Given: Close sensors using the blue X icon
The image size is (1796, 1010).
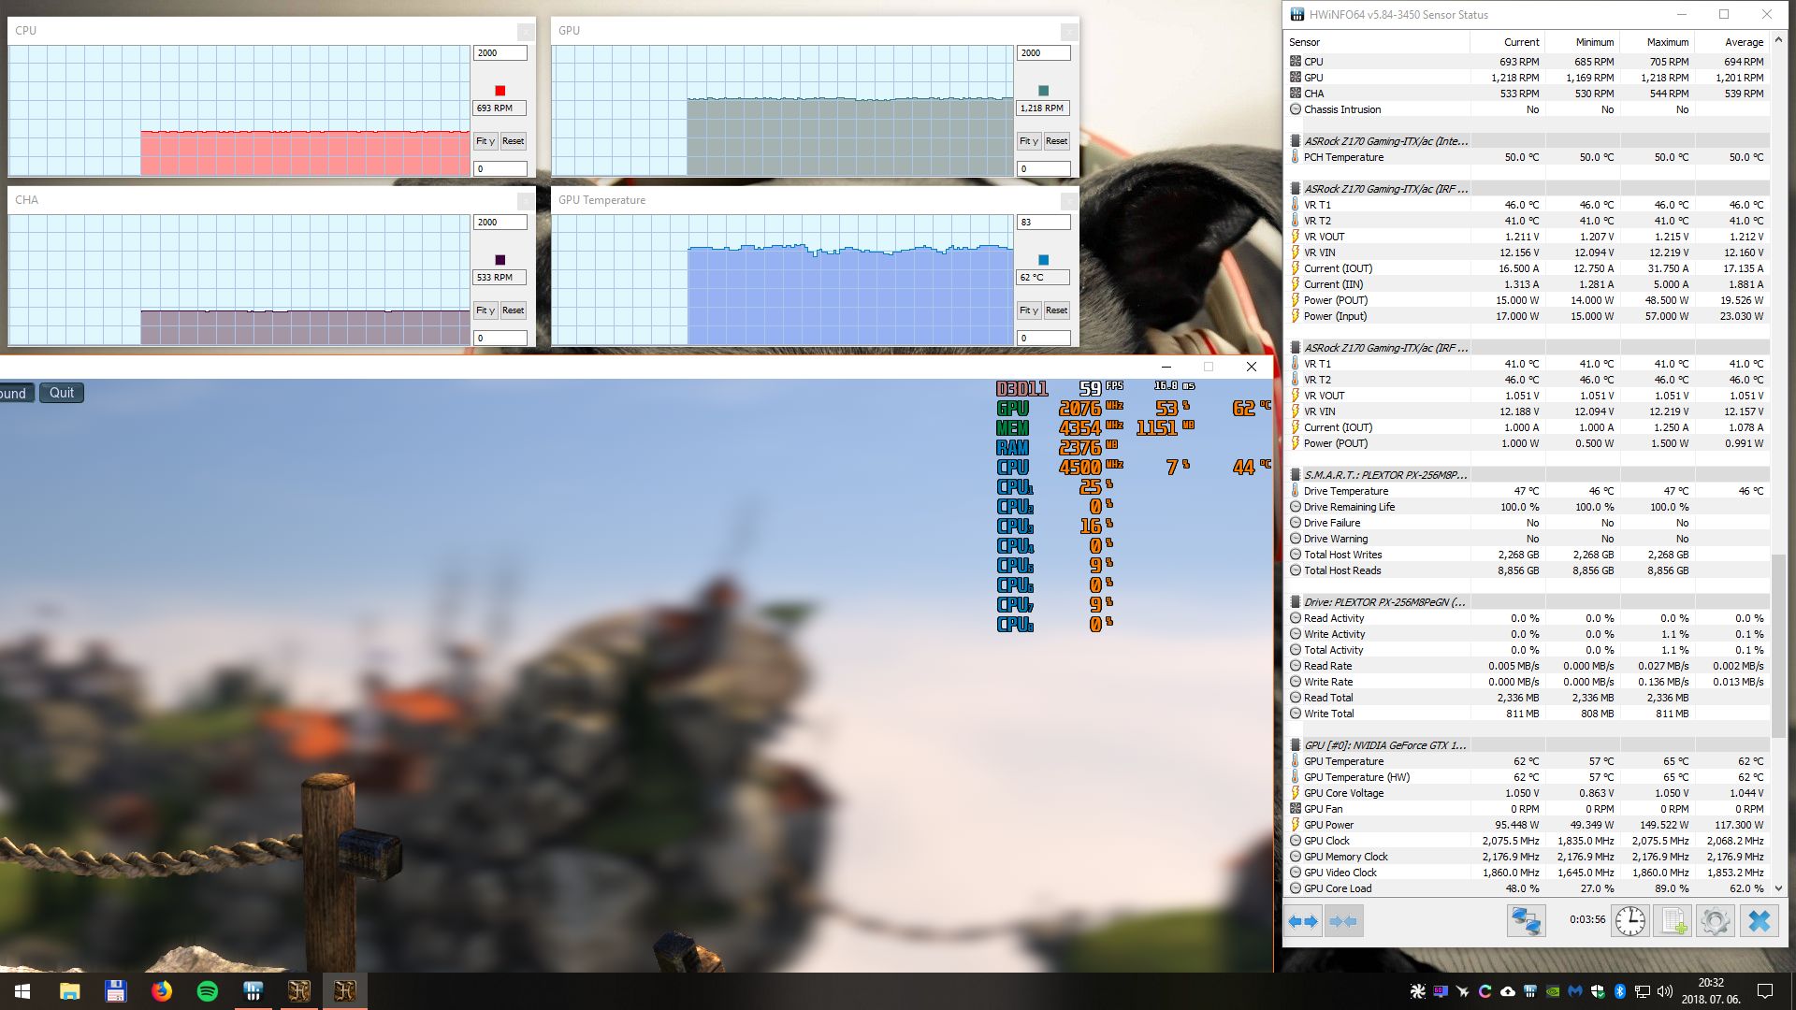Looking at the screenshot, I should (x=1760, y=921).
